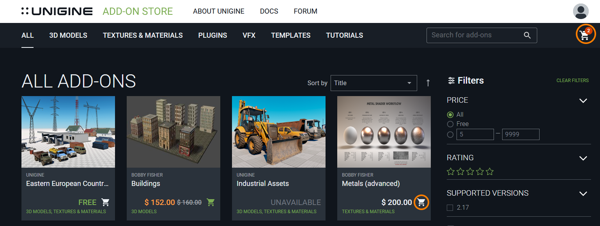
Task: Switch to the 3D MODELS tab
Action: point(68,35)
